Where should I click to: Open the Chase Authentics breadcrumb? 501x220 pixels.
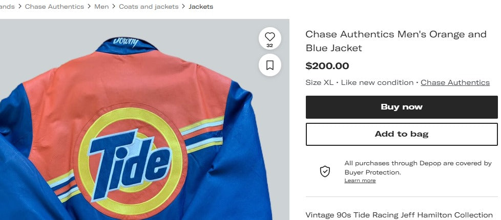54,7
